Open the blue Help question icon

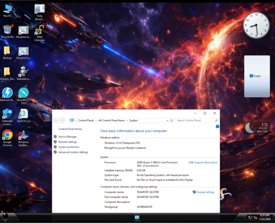(x=217, y=127)
